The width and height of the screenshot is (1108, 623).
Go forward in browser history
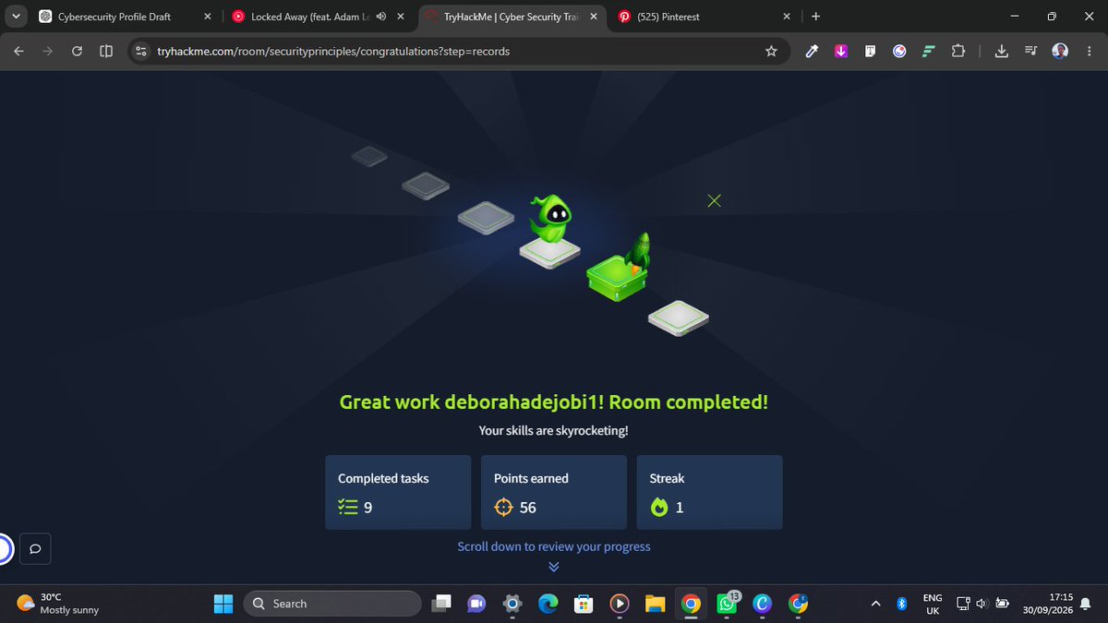coord(48,52)
